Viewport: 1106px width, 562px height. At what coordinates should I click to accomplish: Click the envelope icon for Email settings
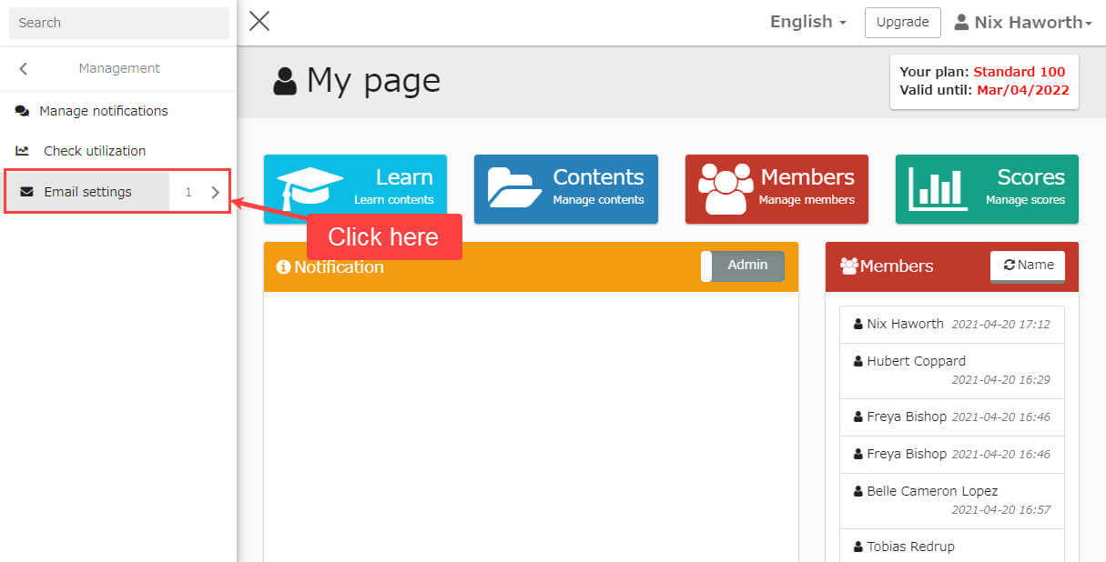tap(26, 192)
